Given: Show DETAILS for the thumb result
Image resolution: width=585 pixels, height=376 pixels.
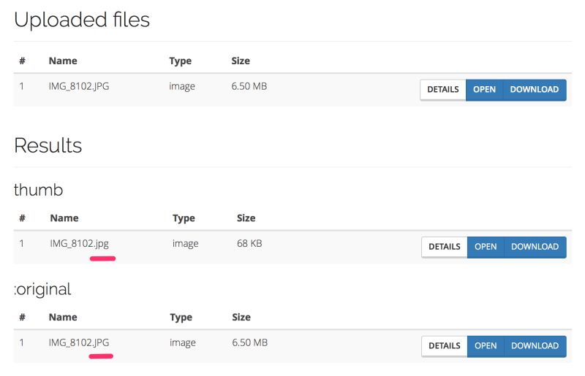Looking at the screenshot, I should click(444, 247).
